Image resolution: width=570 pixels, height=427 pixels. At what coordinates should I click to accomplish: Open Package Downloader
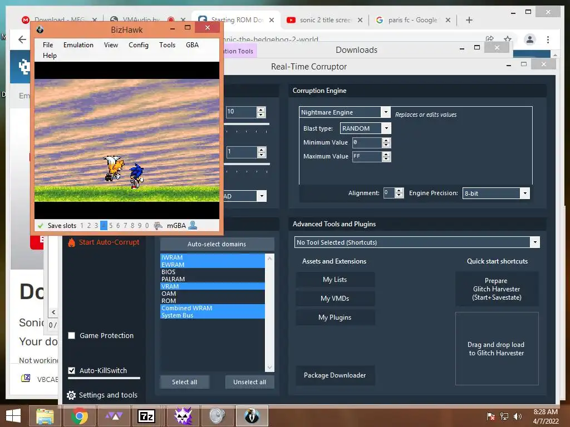(x=335, y=375)
